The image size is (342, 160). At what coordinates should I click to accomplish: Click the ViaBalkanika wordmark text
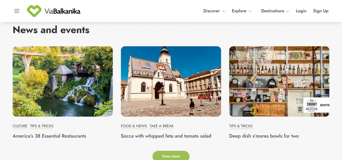pyautogui.click(x=62, y=11)
